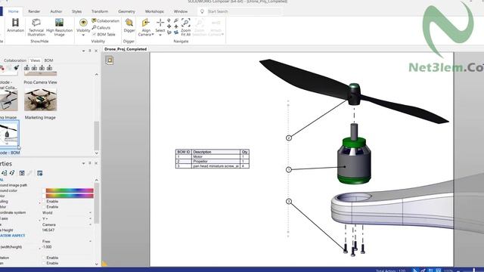Screen dimensions: 484x272
Task: Open the Align Camera dropdown arrow
Action: 153,35
